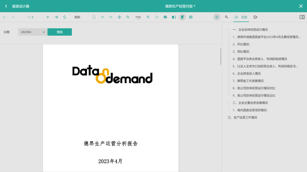This screenshot has height=172, width=307.
Task: Switch to the 目录 tab
Action: [x=241, y=17]
